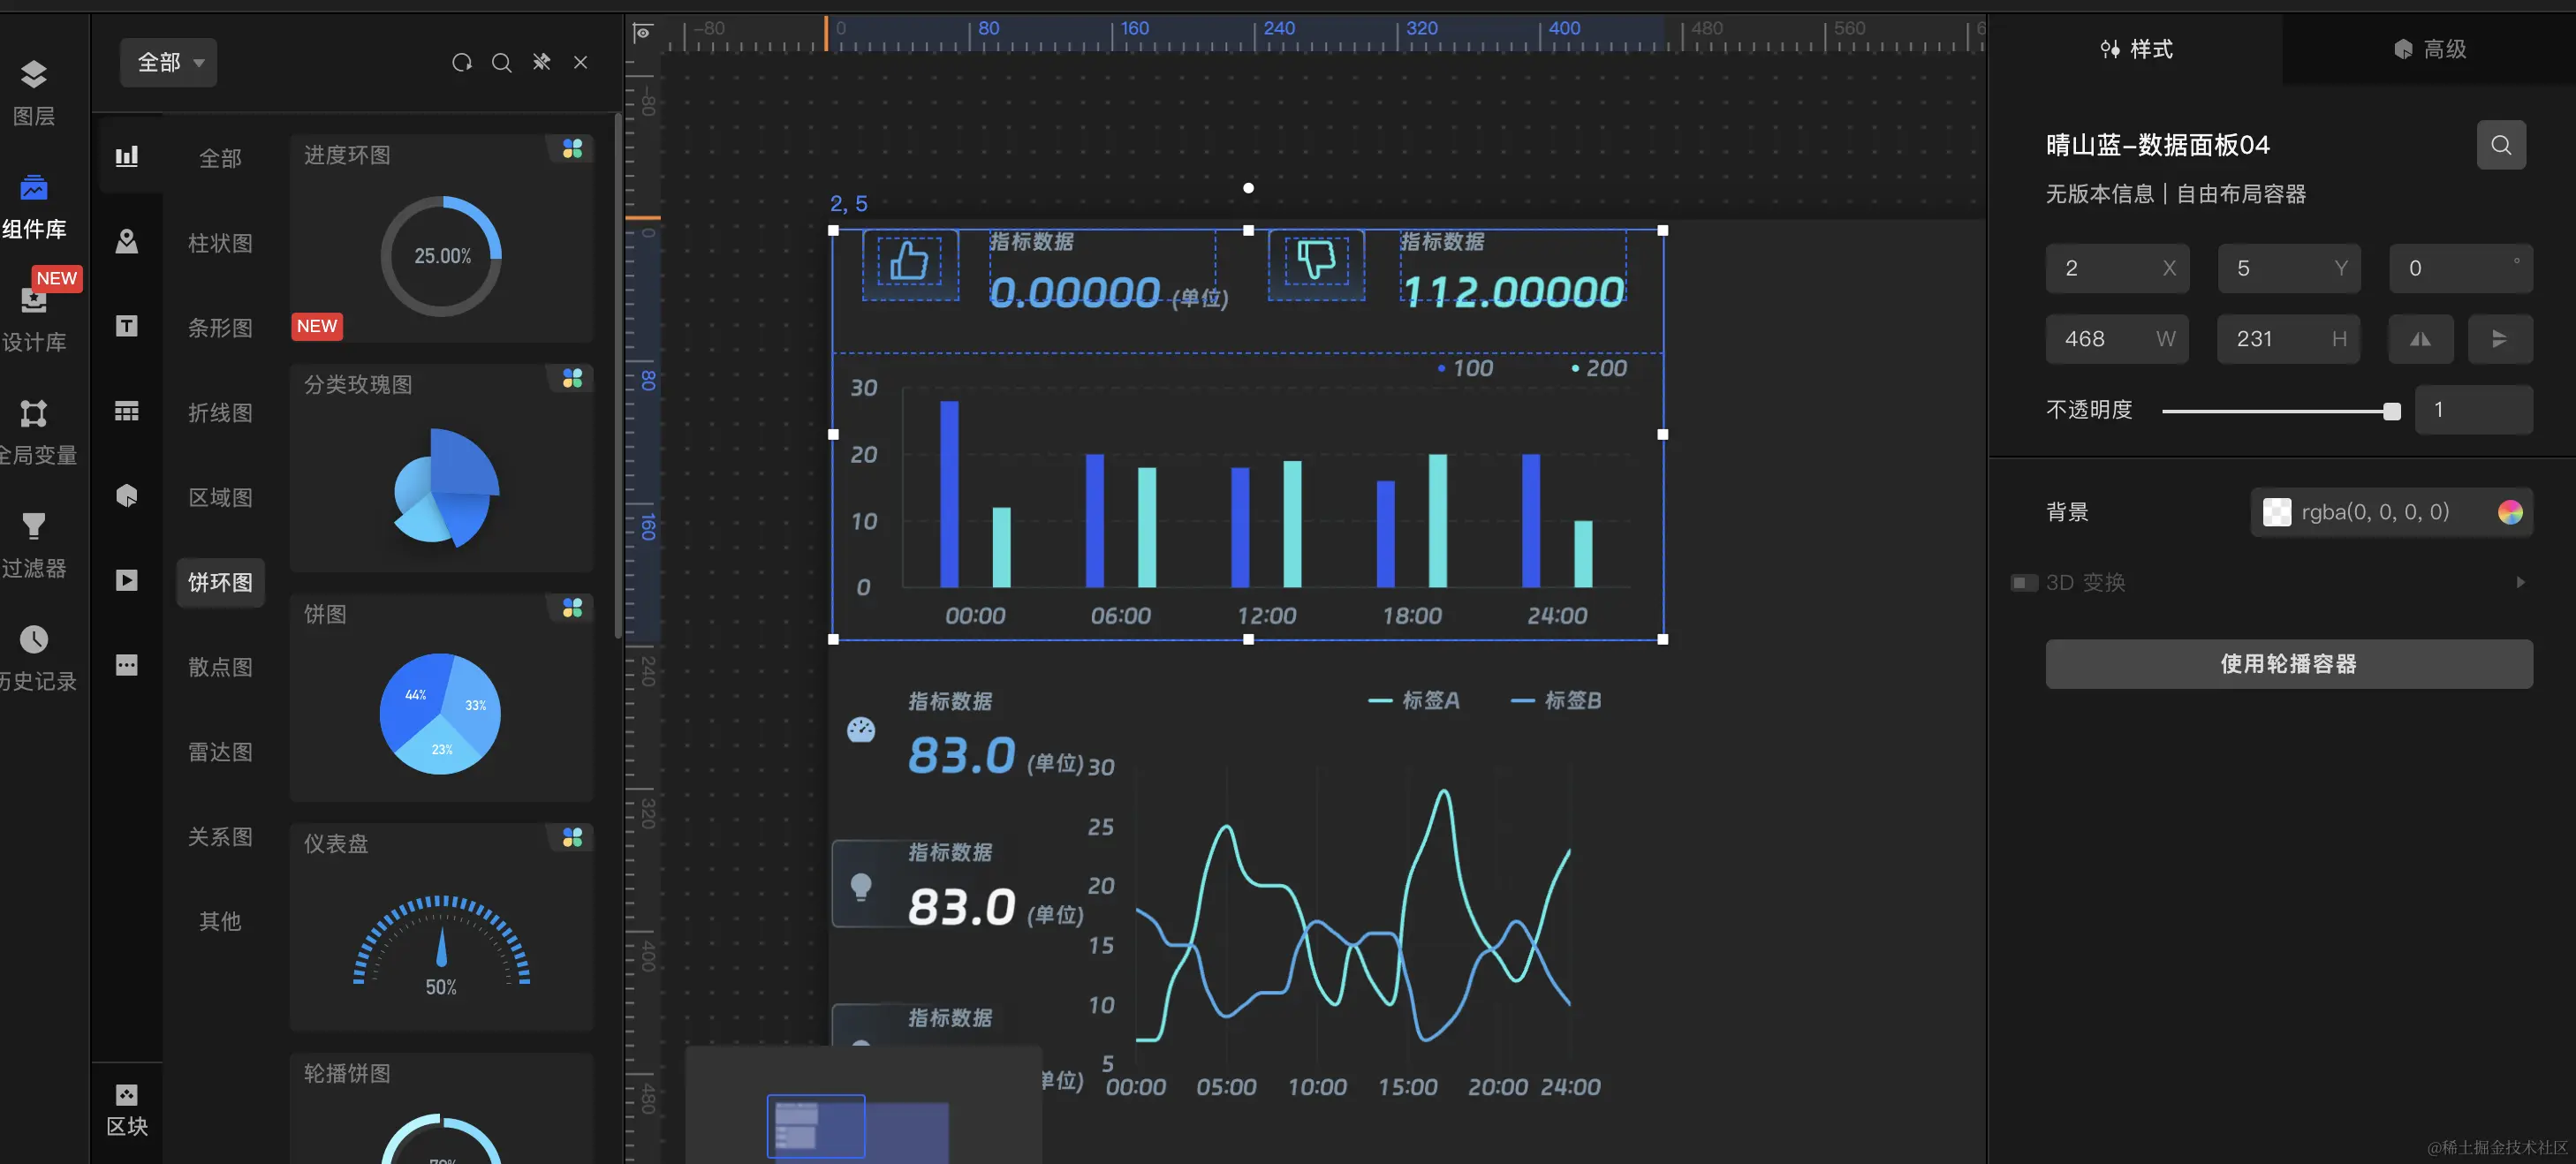Open the 图层 layers panel icon
Image resolution: width=2576 pixels, height=1164 pixels.
pos(33,76)
